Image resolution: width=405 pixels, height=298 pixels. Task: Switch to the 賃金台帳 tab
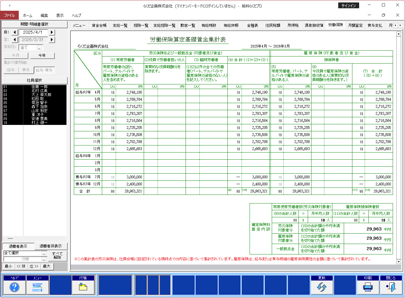[99, 25]
